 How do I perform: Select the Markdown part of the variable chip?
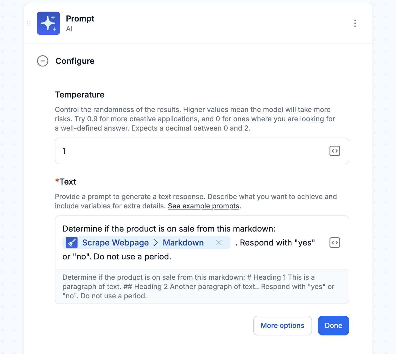click(183, 243)
